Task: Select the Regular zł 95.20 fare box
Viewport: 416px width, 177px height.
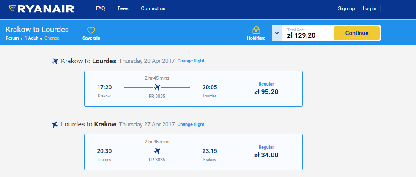Action: pos(266,88)
